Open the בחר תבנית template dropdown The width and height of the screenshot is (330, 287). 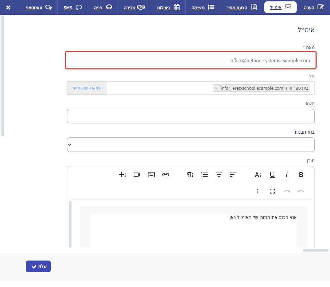[x=191, y=145]
